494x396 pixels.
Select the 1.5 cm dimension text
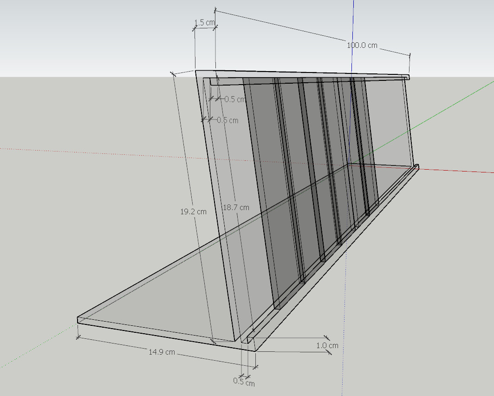click(204, 23)
